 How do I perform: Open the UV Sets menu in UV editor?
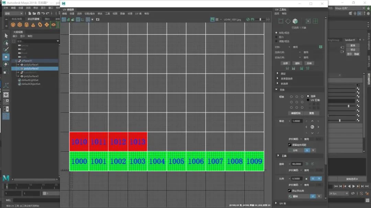[138, 14]
